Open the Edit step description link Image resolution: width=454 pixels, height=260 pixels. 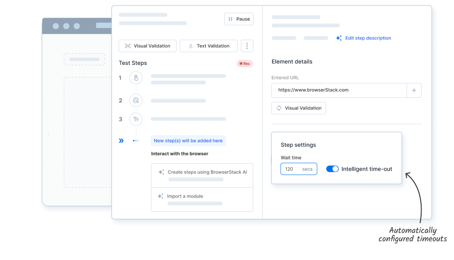click(x=368, y=38)
